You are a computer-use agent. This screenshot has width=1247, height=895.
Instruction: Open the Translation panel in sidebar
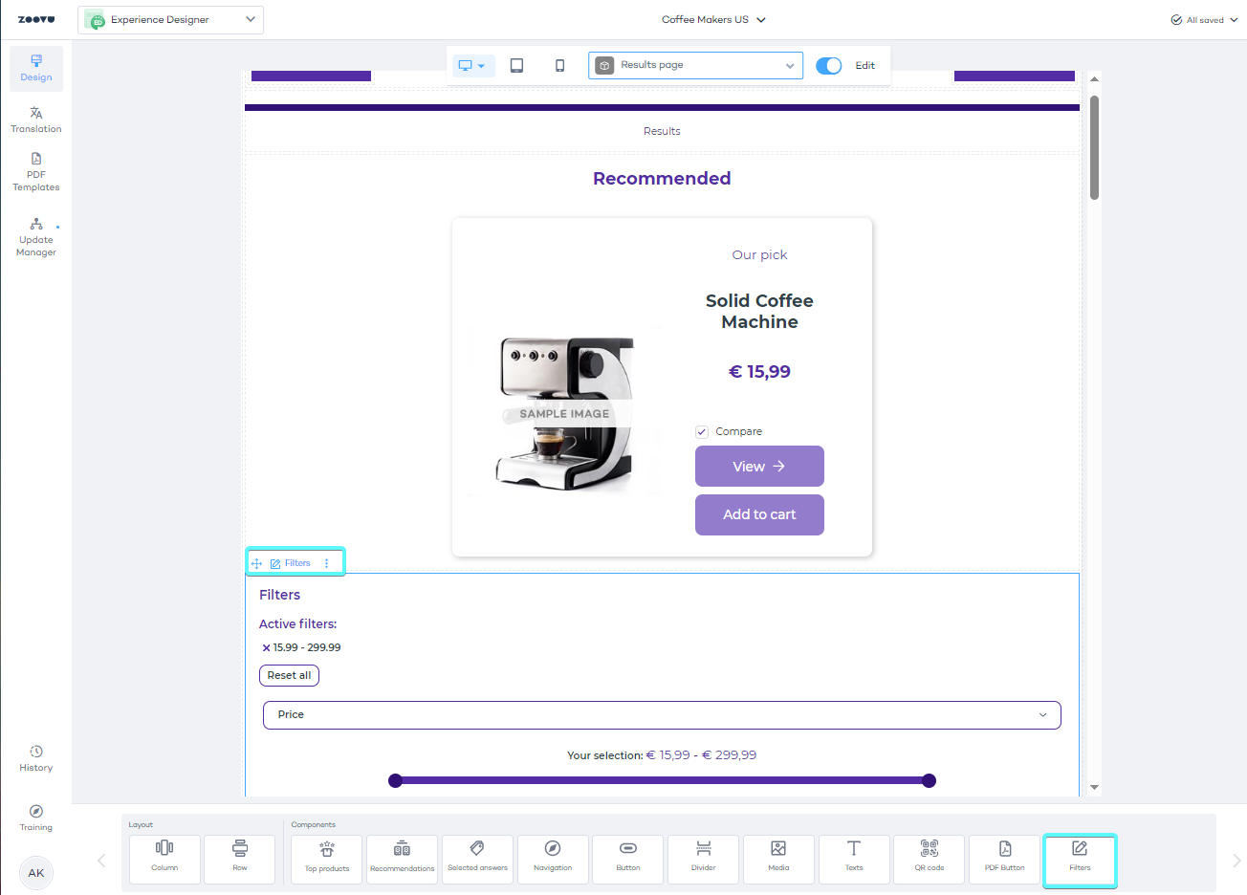pyautogui.click(x=36, y=120)
